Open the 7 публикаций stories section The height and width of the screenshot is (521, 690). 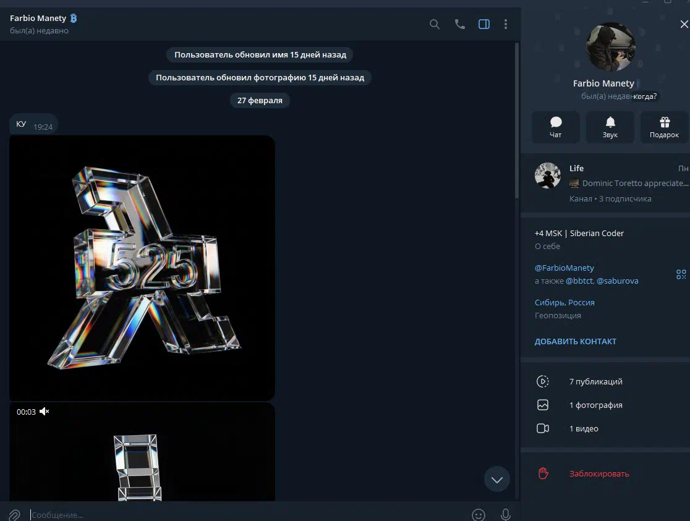(x=595, y=381)
